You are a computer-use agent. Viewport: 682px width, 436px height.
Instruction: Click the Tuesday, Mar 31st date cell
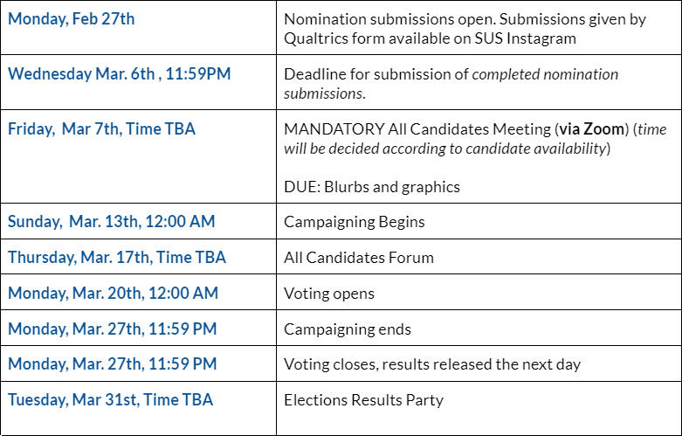pos(110,400)
